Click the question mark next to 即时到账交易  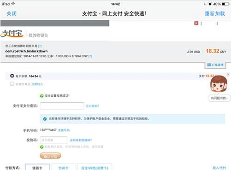[x=40, y=46]
